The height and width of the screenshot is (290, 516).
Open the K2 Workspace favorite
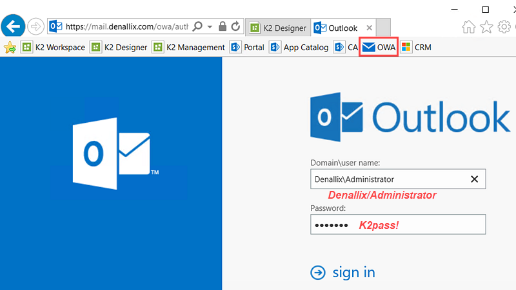coord(53,48)
